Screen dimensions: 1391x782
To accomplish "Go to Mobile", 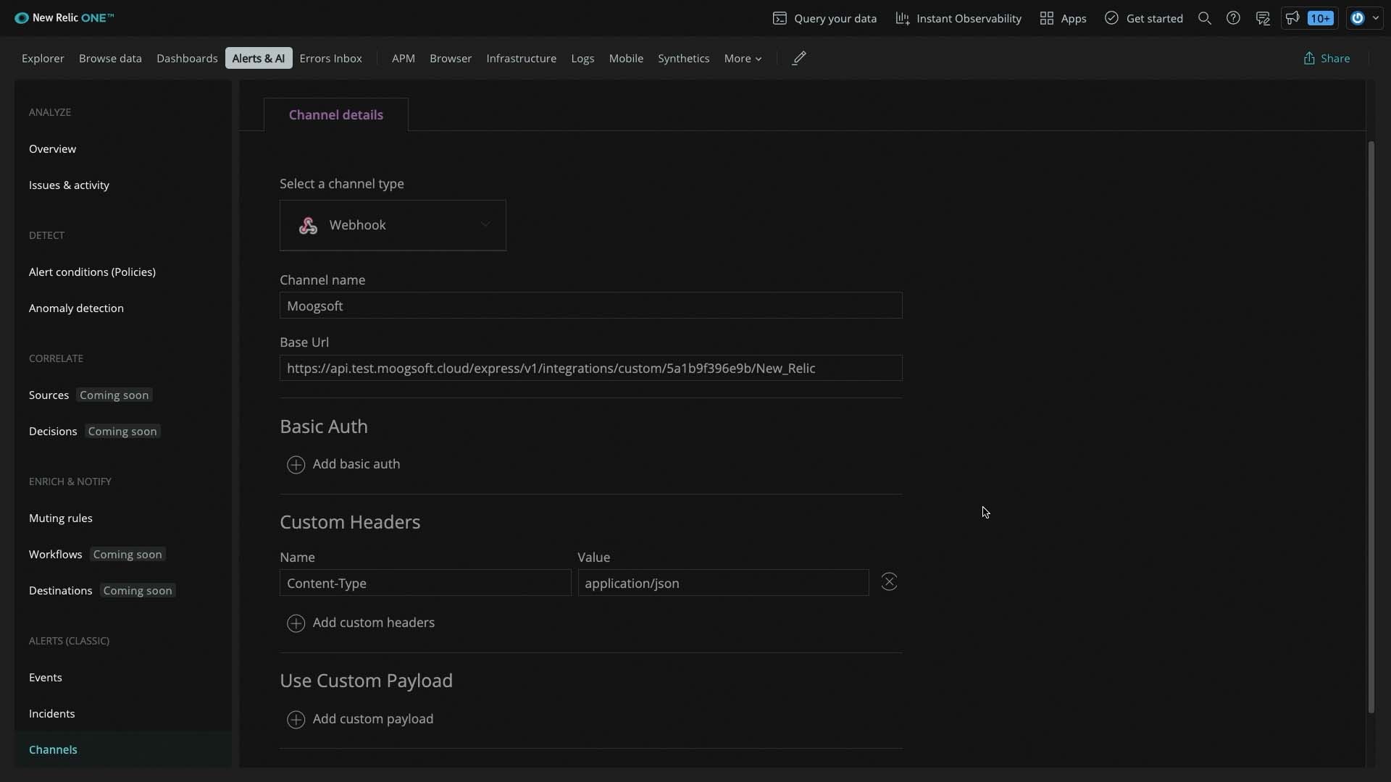I will point(626,58).
